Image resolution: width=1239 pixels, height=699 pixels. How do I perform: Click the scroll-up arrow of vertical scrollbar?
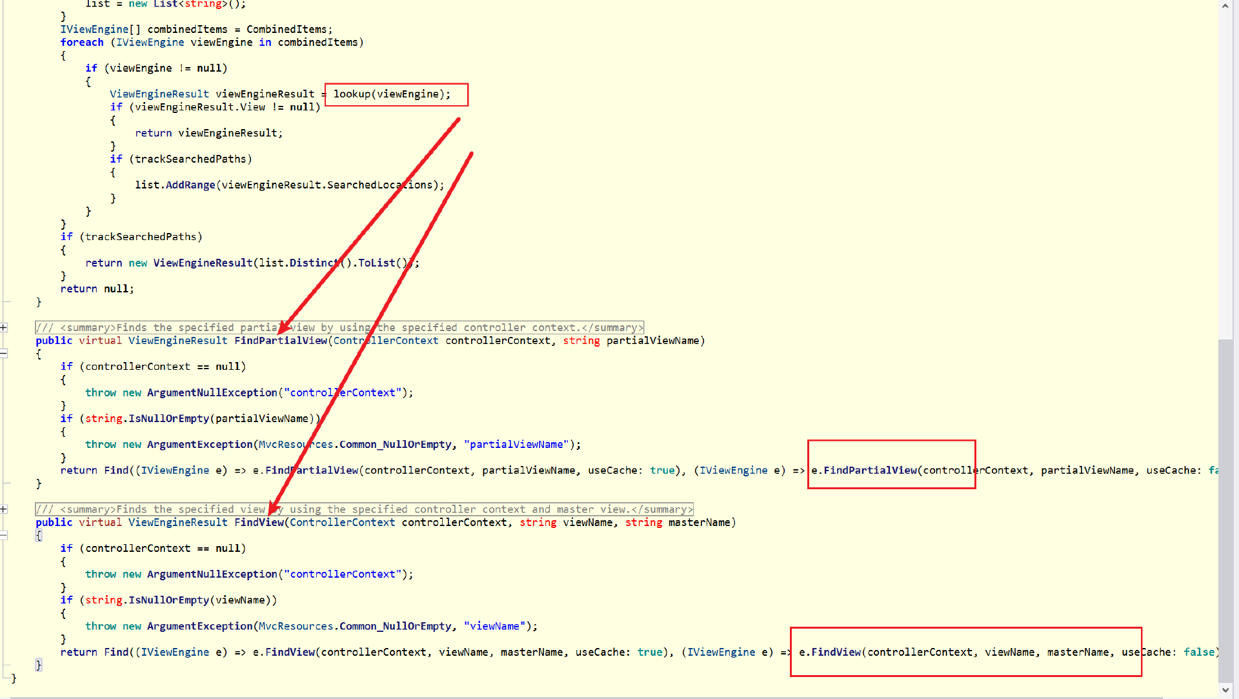[x=1225, y=6]
